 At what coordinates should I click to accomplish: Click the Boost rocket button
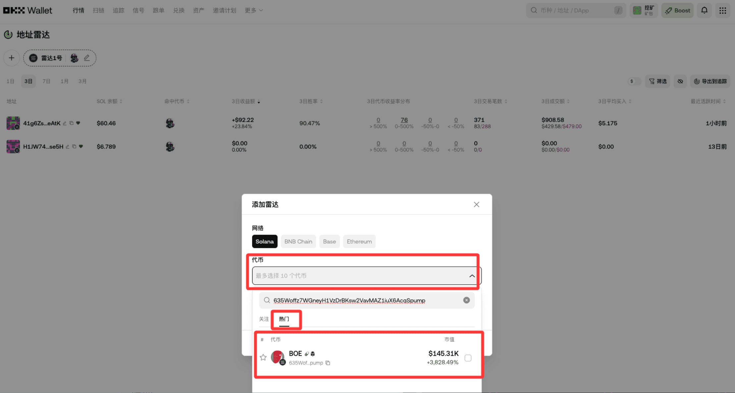point(677,10)
